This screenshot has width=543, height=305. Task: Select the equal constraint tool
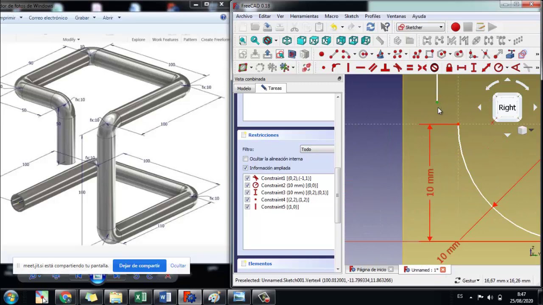click(x=410, y=68)
